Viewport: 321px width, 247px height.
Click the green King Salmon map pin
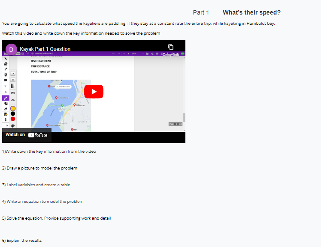(62, 105)
